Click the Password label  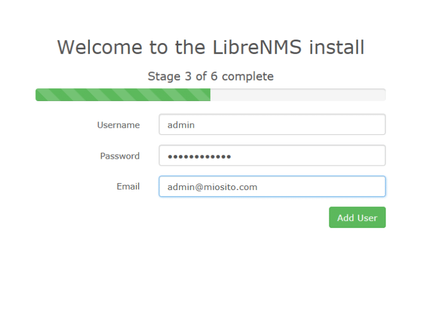[x=120, y=156]
